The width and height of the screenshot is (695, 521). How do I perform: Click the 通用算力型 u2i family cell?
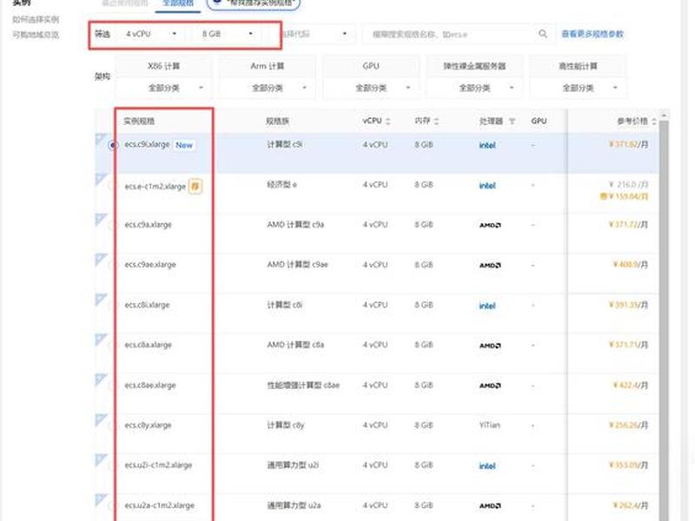293,465
